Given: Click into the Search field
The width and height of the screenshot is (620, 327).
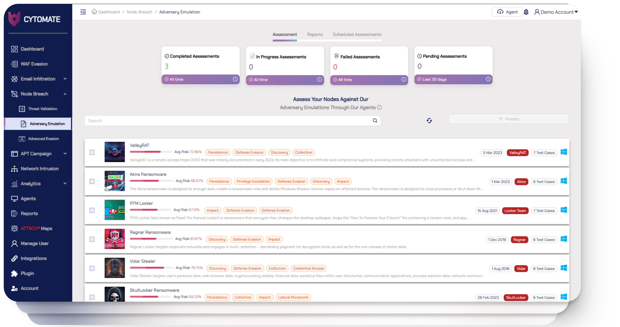Looking at the screenshot, I should (232, 121).
